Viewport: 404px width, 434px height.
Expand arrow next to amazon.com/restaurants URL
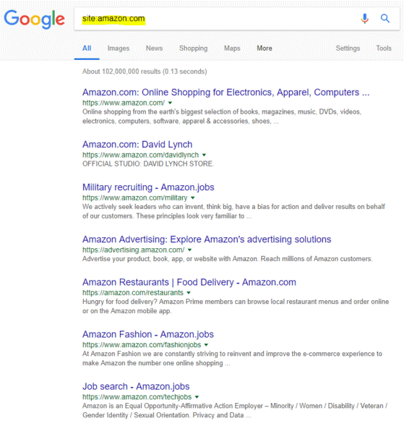pyautogui.click(x=189, y=292)
